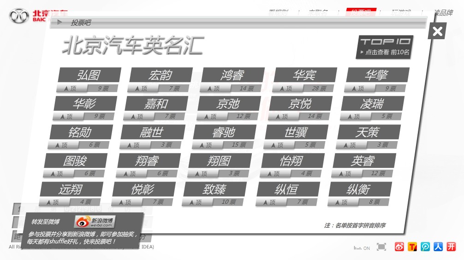
Task: Click the Renren share icon
Action: pos(438,246)
